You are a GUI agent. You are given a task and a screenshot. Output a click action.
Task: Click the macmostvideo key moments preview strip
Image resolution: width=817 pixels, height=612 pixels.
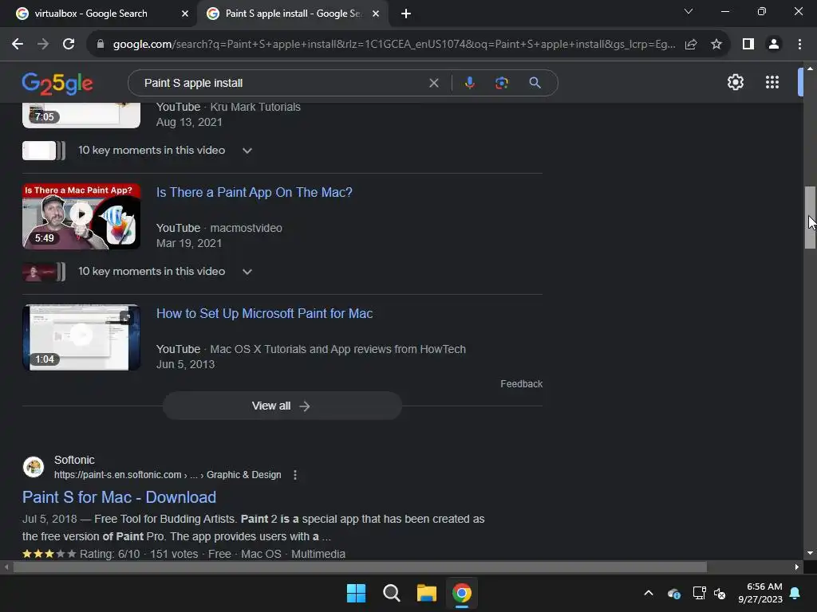point(44,272)
